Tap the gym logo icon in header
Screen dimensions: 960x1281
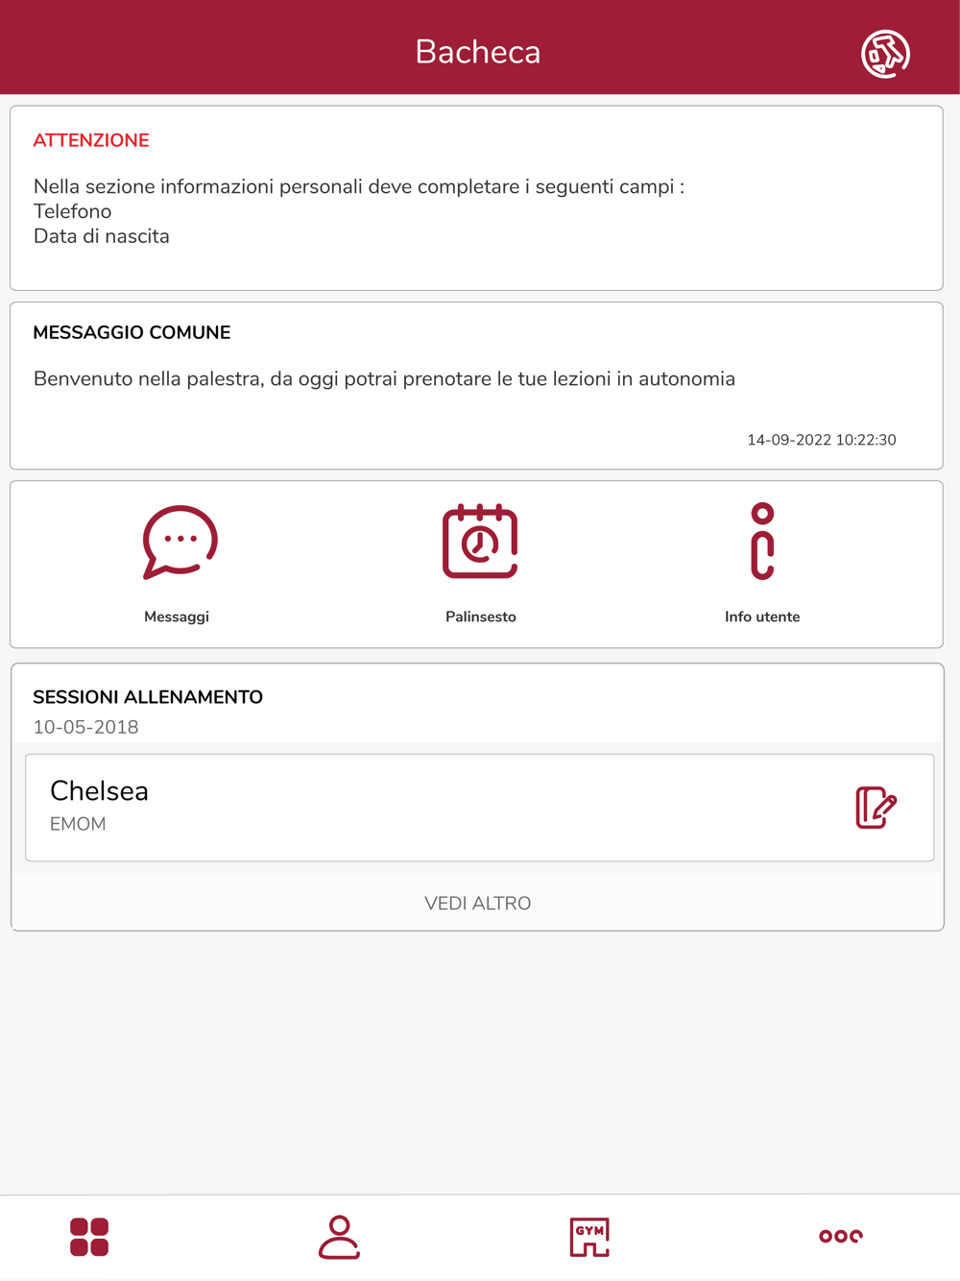point(885,53)
